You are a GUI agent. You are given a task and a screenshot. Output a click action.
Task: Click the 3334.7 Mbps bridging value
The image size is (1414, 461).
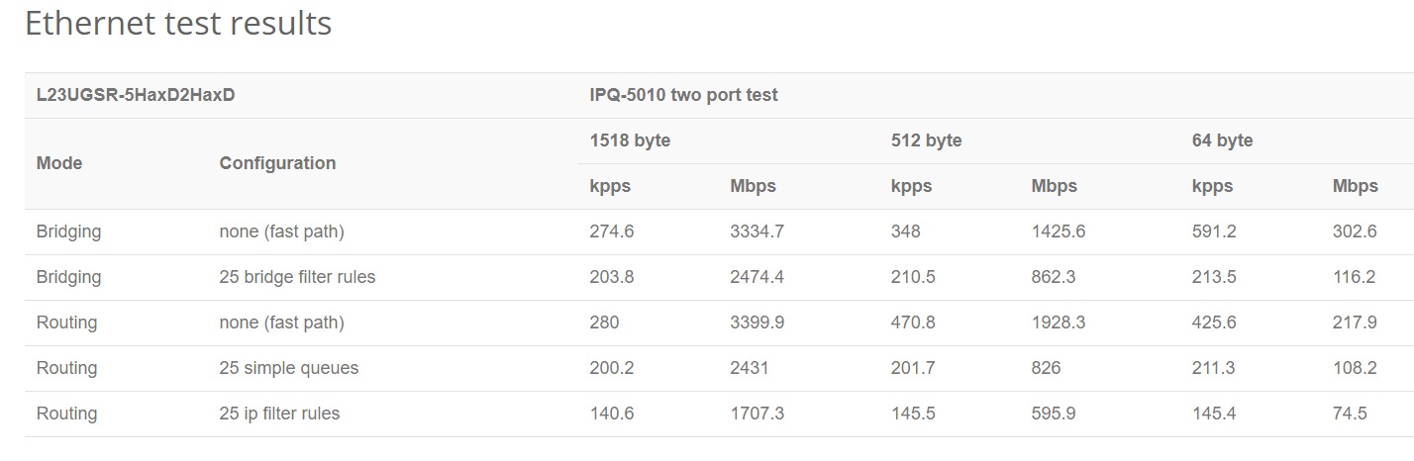point(757,231)
